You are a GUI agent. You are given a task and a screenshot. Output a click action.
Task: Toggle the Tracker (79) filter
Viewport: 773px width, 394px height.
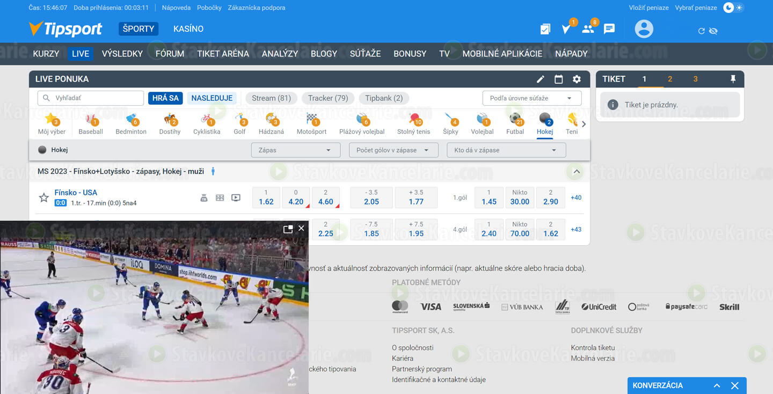[x=328, y=98]
